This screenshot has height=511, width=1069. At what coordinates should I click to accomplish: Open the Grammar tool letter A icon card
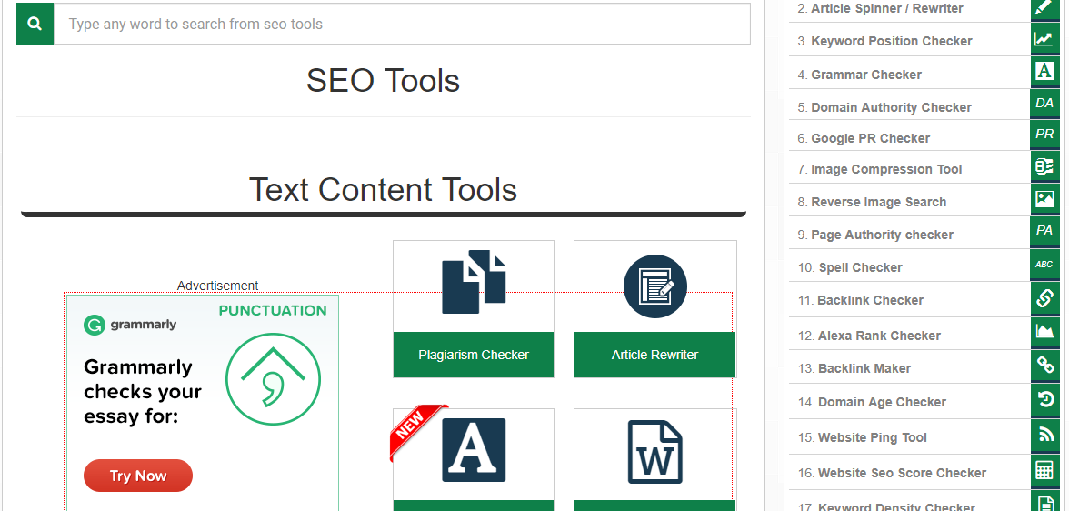(x=474, y=450)
